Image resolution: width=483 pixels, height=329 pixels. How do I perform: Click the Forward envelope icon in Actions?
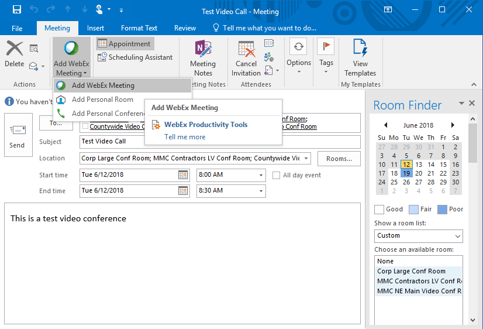point(33,66)
